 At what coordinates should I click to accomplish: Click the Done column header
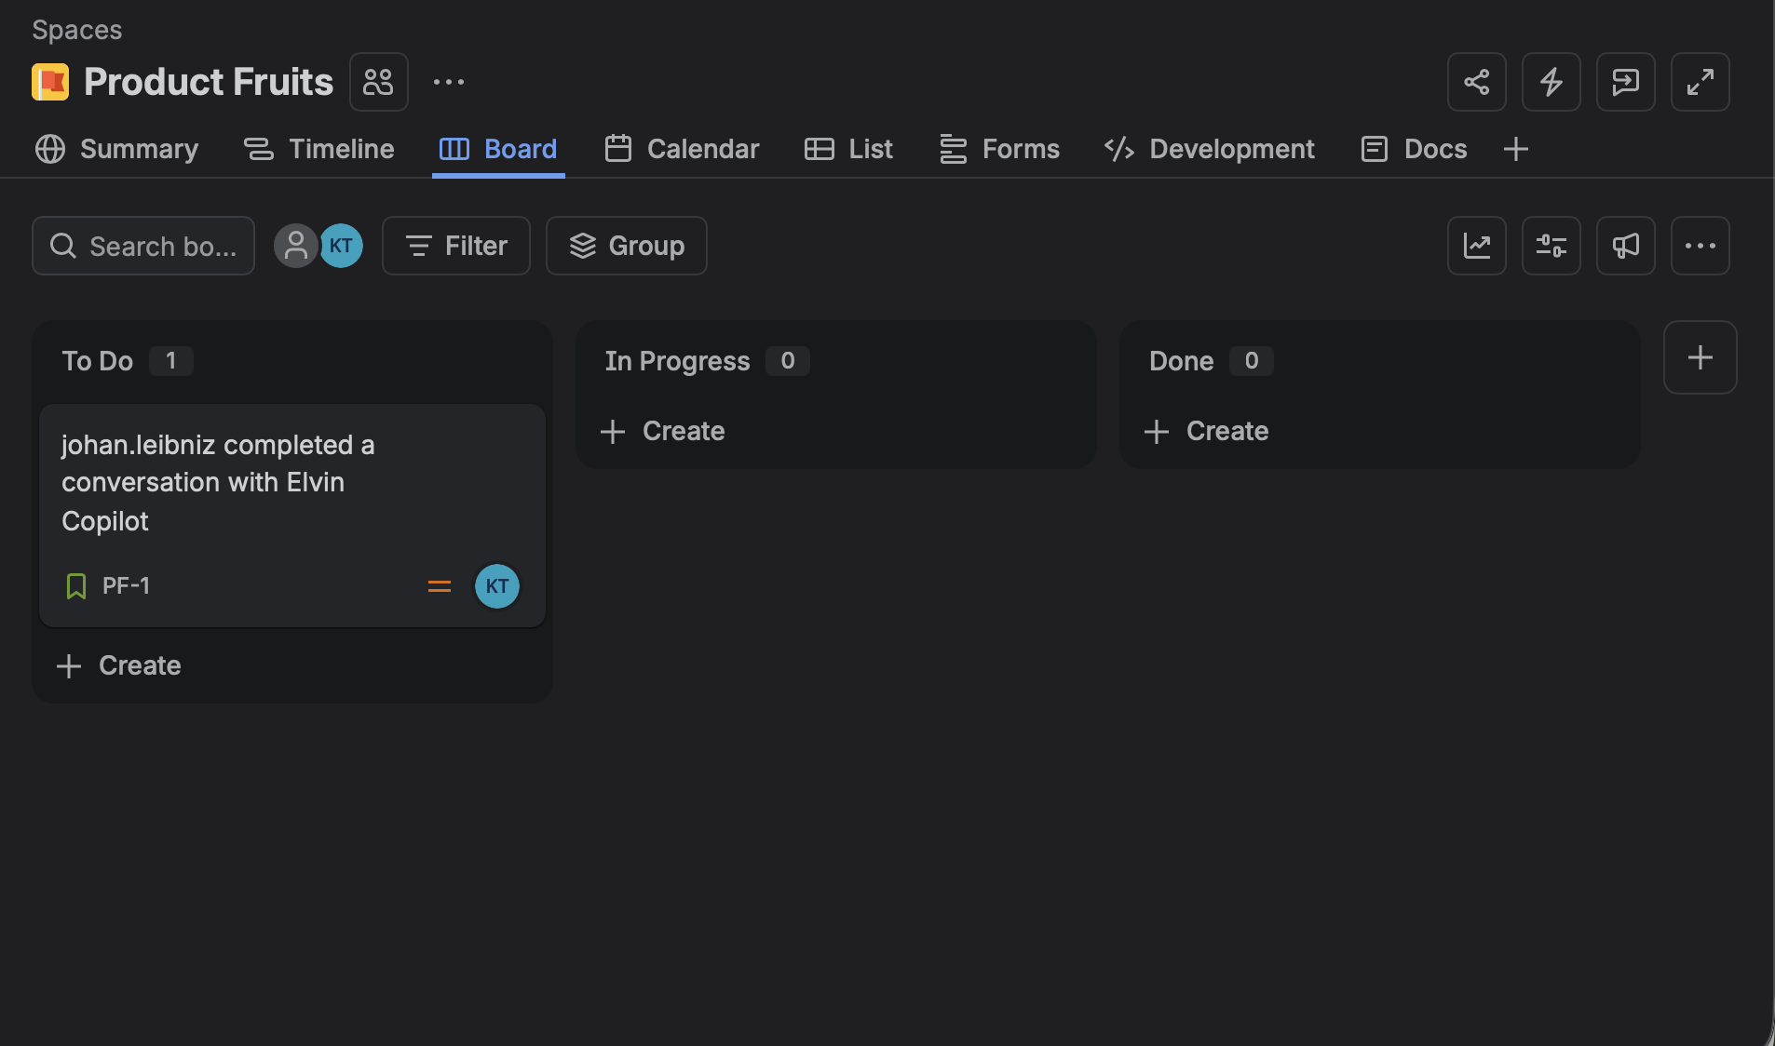[1181, 361]
